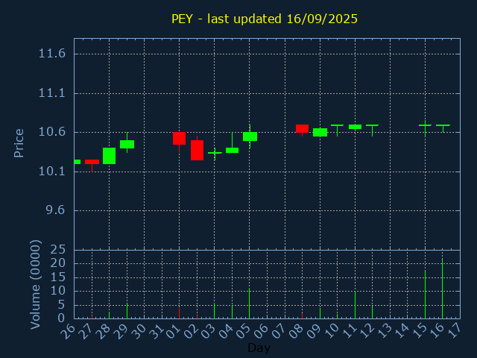Click the day 26 x-axis label

pos(68,331)
